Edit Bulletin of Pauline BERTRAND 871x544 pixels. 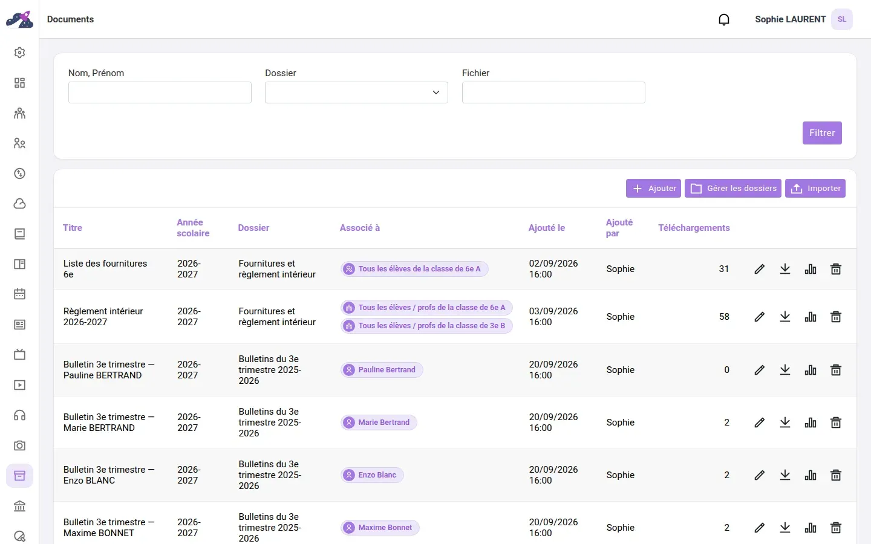(760, 370)
